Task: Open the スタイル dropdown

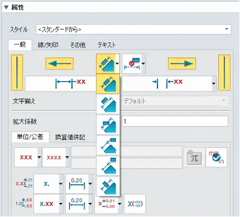Action: [133, 29]
